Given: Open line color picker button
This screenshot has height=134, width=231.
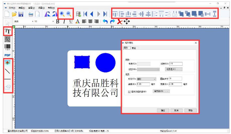Looking at the screenshot, I should click(x=174, y=69).
